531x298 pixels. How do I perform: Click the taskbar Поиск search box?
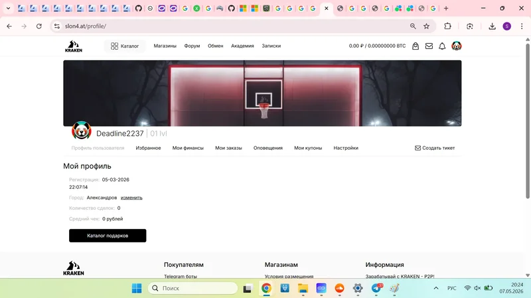coord(192,288)
